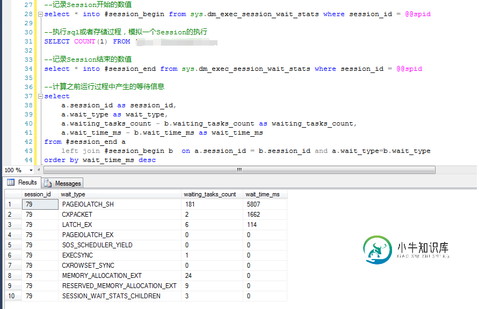Image resolution: width=479 pixels, height=309 pixels.
Task: Select result row 10 by its row header
Action: point(13,296)
